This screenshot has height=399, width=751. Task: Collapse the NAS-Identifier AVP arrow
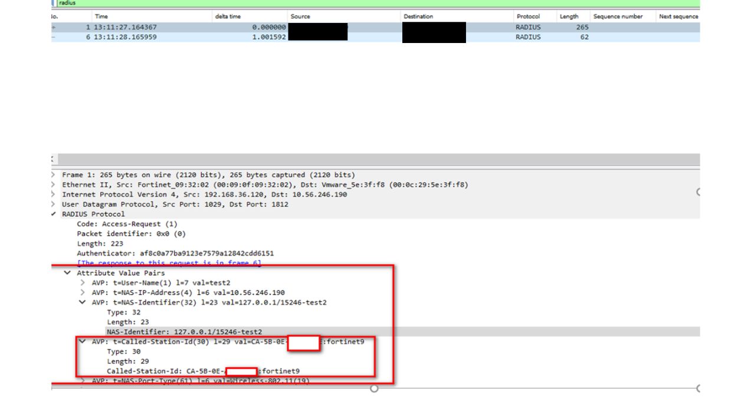pyautogui.click(x=83, y=302)
